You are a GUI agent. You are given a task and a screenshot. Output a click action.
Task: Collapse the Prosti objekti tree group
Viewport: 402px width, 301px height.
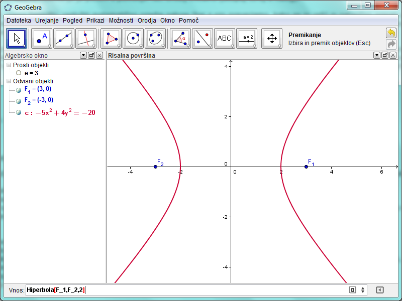tap(9, 65)
